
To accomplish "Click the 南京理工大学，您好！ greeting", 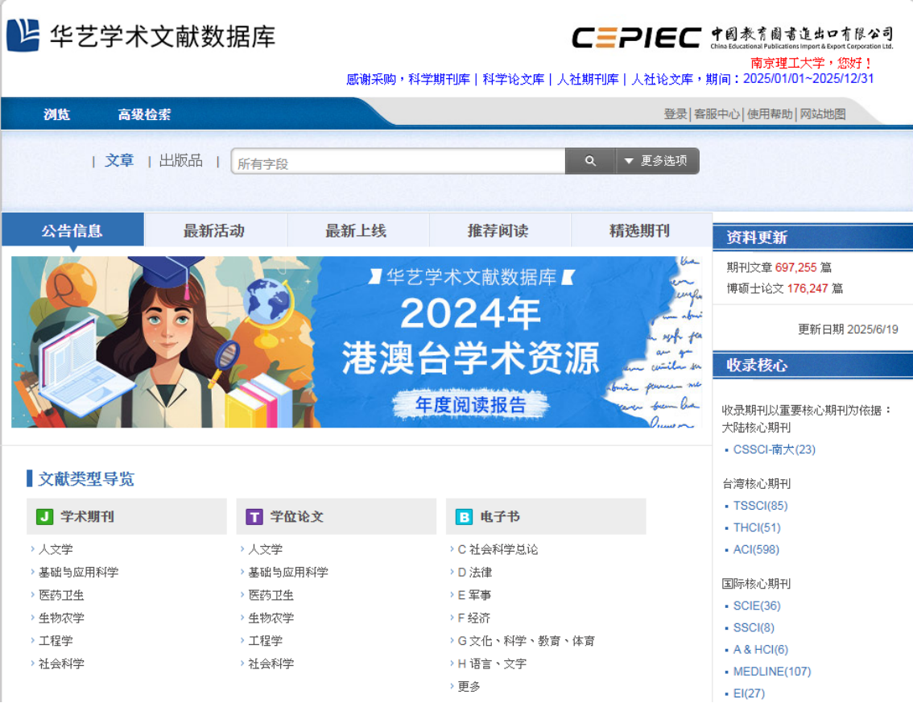I will coord(812,63).
